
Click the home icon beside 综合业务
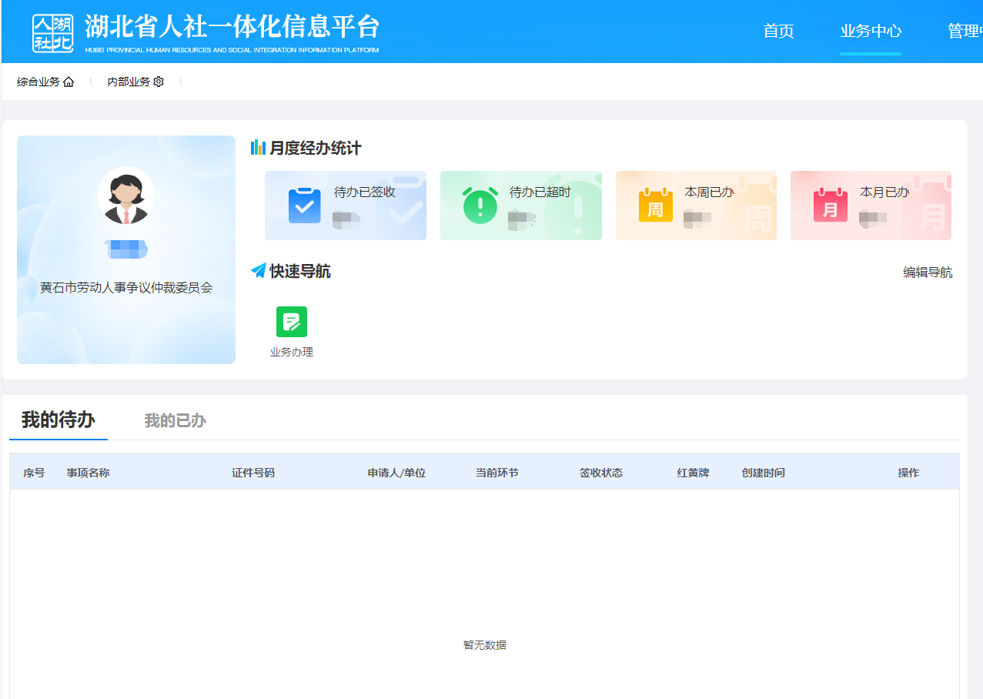[69, 82]
